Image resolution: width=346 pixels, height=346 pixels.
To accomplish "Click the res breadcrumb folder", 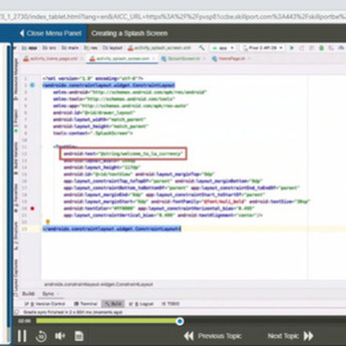I will click(x=91, y=48).
